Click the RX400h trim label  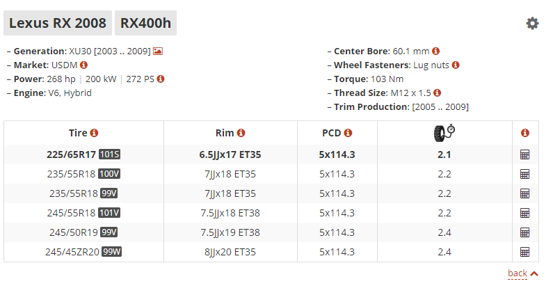click(145, 23)
